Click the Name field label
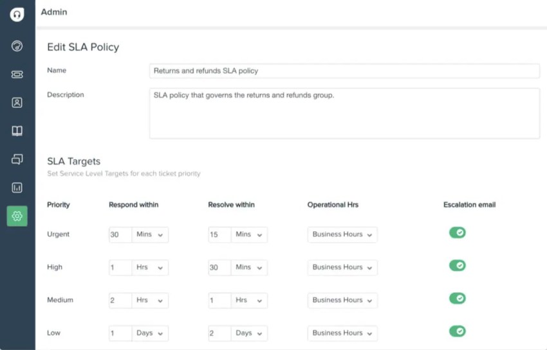The height and width of the screenshot is (350, 547). [x=57, y=71]
